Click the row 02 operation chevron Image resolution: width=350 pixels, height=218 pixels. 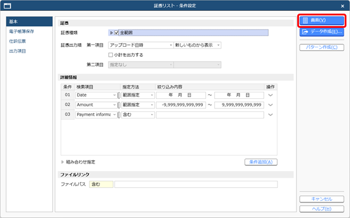coord(271,105)
